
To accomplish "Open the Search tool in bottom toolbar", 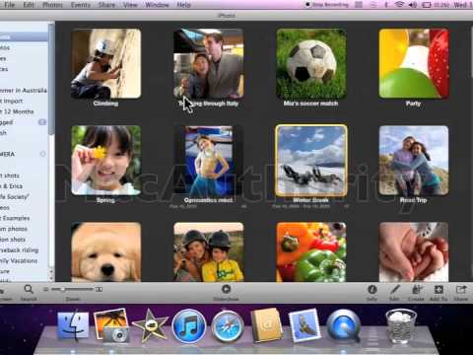I will (x=29, y=292).
